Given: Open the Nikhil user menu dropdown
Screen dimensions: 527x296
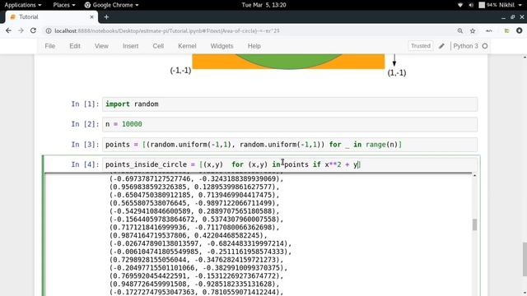Looking at the screenshot, I should pos(511,5).
